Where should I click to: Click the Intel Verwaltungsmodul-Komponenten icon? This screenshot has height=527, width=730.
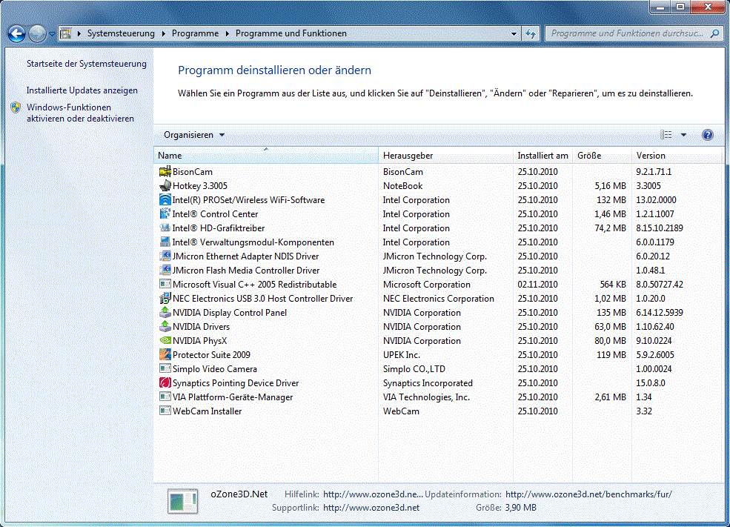click(165, 242)
